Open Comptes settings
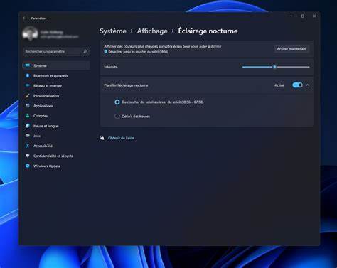Screen dimensions: 337x268 point(56,116)
